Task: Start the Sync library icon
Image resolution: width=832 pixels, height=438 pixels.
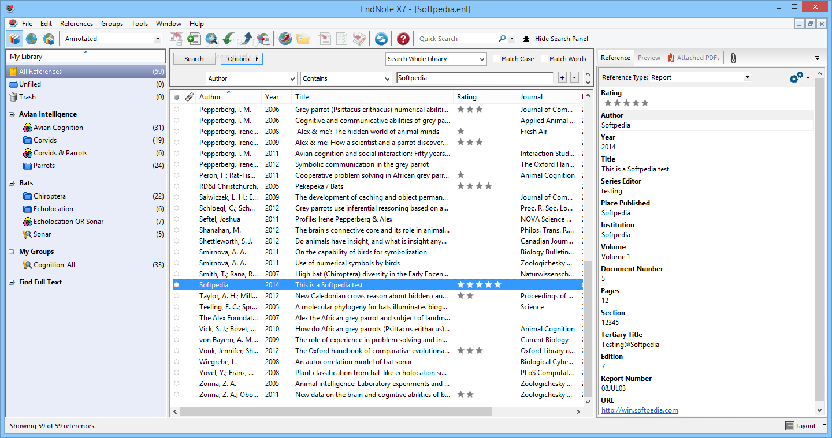Action: [x=380, y=39]
